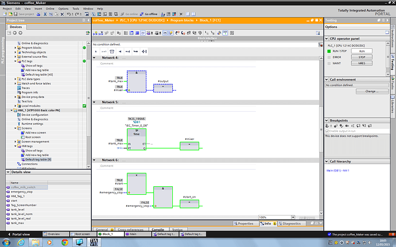Click the New project toolbar icon
Image resolution: width=396 pixels, height=247 pixels.
pos(5,14)
